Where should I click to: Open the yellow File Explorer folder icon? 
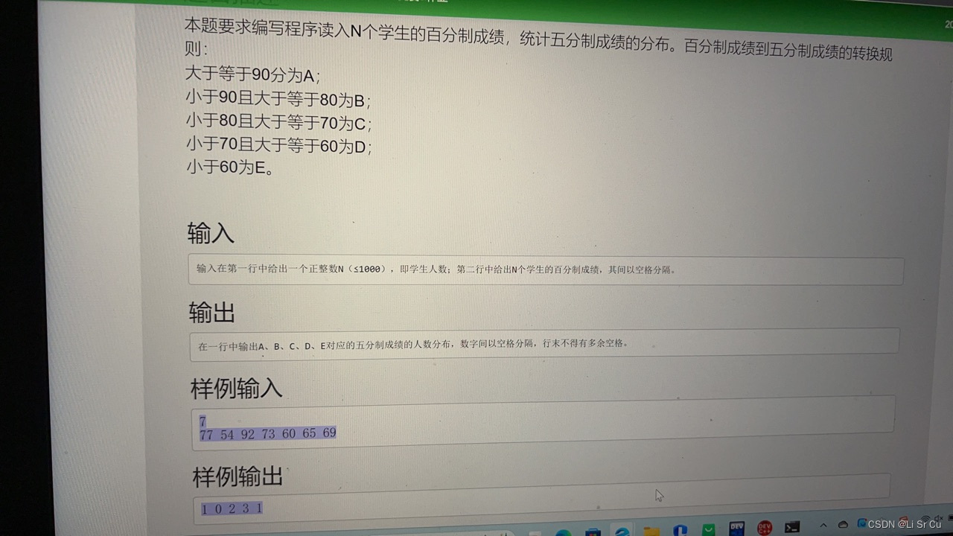pyautogui.click(x=651, y=531)
